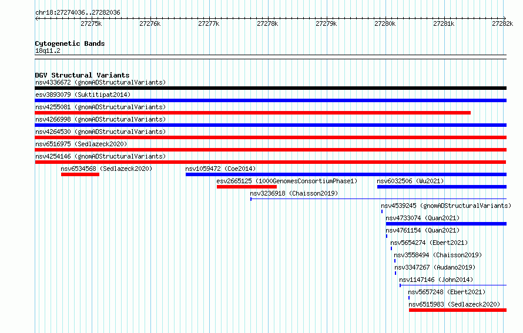The image size is (523, 333).
Task: Open nsv4254146 (gnomADStructuralVariants) label
Action: (x=100, y=156)
